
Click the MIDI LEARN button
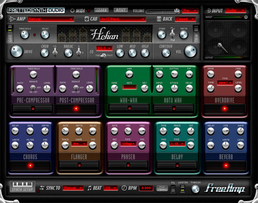coord(101,10)
